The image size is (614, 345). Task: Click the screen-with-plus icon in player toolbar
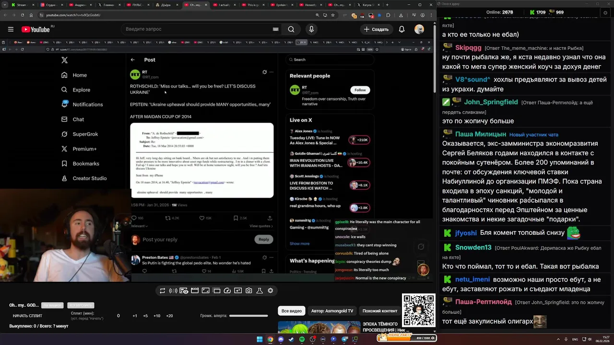pos(238,290)
